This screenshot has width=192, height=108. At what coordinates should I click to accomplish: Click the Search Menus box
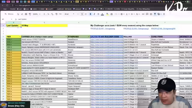pos(9,14)
